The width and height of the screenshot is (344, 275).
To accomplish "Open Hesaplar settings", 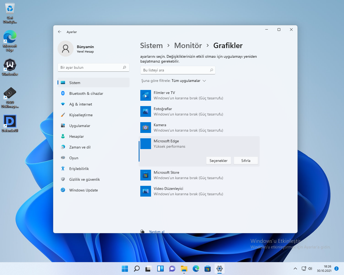I will (x=94, y=136).
